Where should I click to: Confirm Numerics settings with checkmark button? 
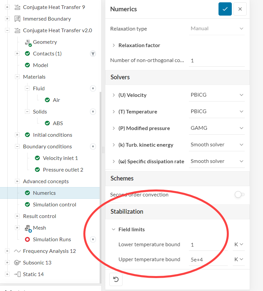point(225,9)
